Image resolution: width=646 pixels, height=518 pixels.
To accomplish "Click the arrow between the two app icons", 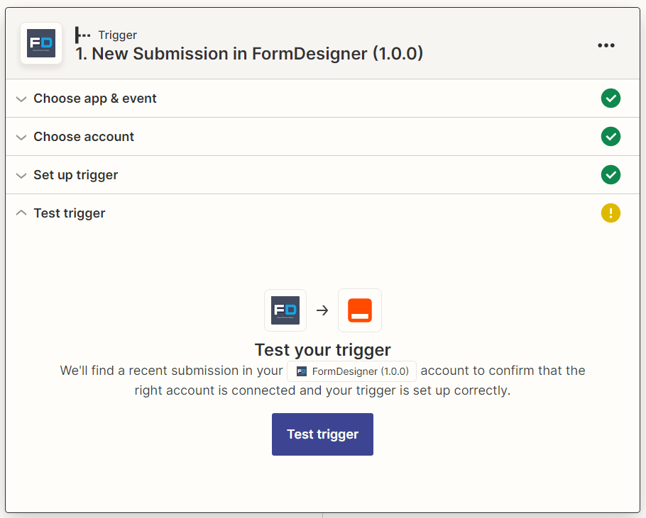I will coord(322,310).
